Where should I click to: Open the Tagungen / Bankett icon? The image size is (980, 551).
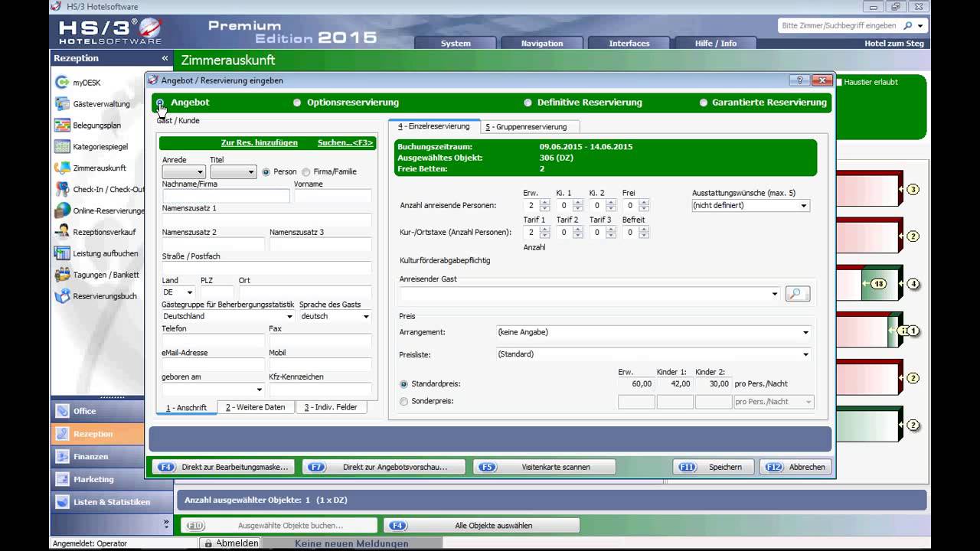coord(62,275)
